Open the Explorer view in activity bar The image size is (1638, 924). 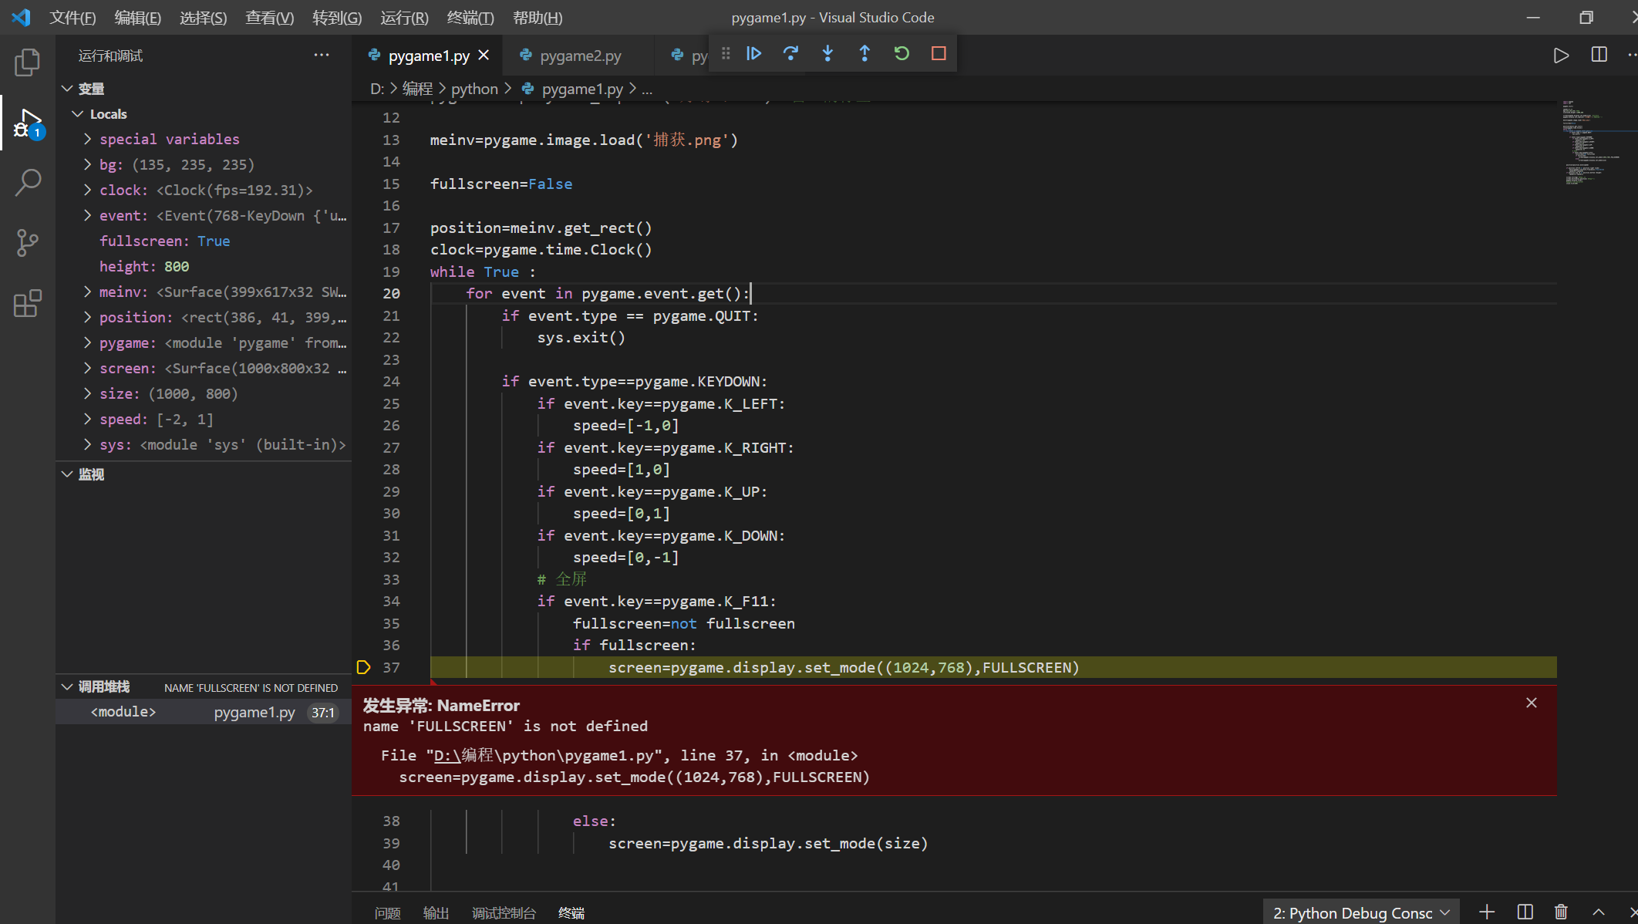28,62
